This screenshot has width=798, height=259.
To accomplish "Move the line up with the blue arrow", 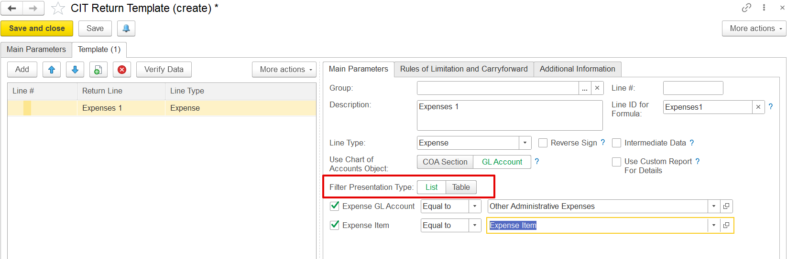I will (52, 70).
